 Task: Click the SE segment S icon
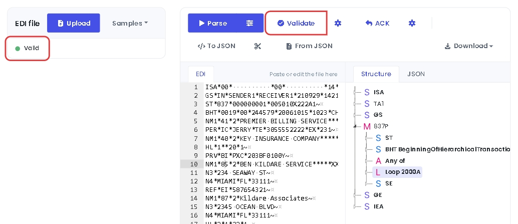tap(378, 183)
